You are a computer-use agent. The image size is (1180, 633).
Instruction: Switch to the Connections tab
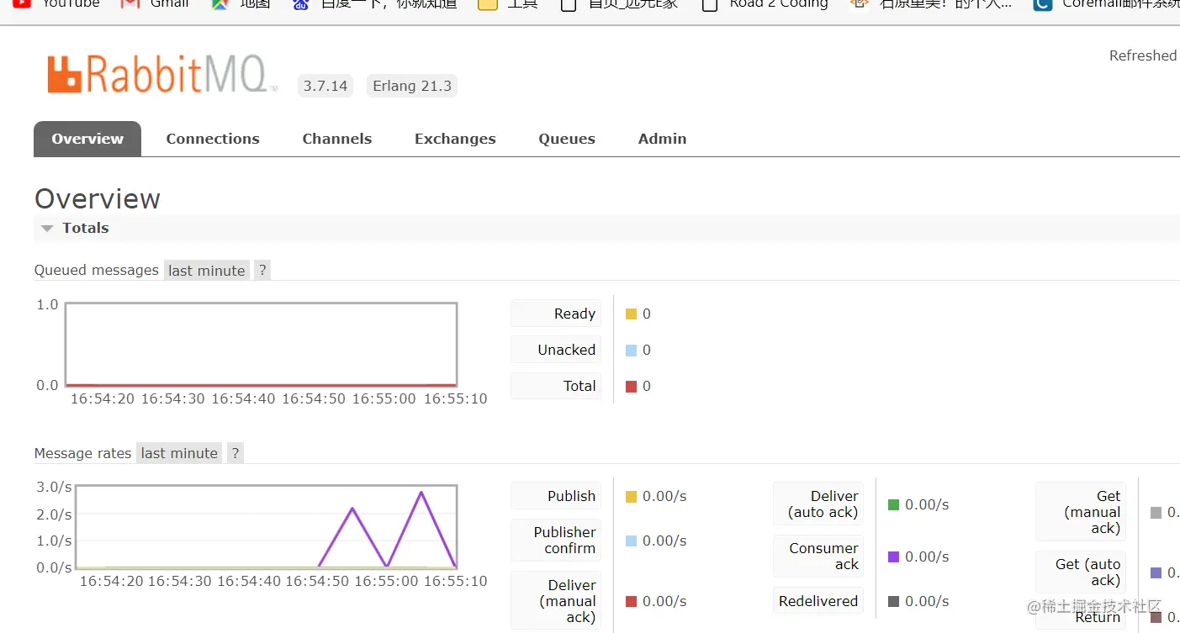click(213, 139)
